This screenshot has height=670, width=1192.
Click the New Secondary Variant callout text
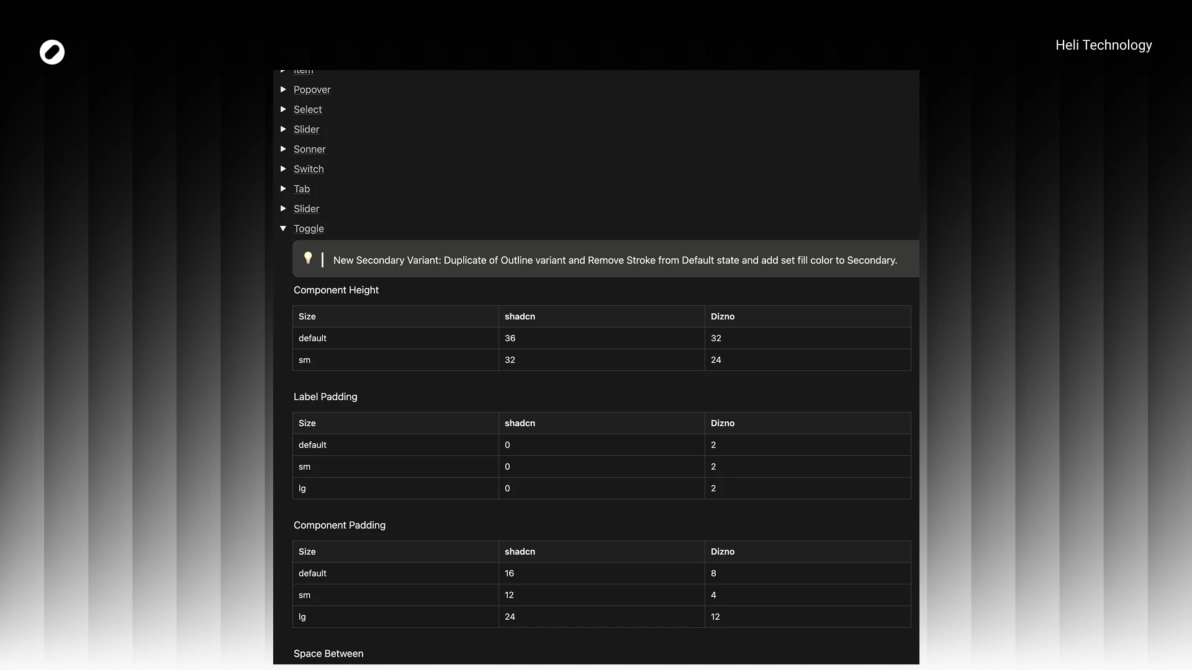tap(615, 261)
